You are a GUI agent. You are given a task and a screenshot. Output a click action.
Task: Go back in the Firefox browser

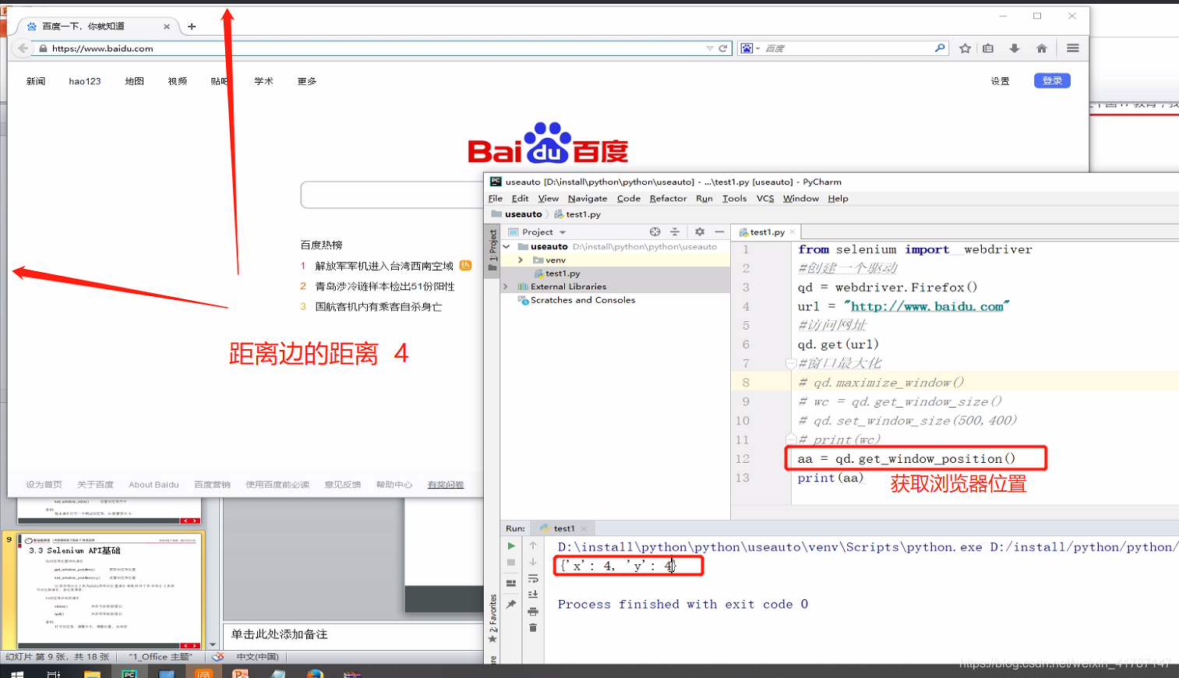tap(23, 48)
